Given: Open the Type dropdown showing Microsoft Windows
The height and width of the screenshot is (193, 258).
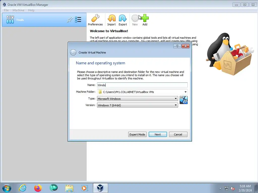Looking at the screenshot, I should [137, 99].
